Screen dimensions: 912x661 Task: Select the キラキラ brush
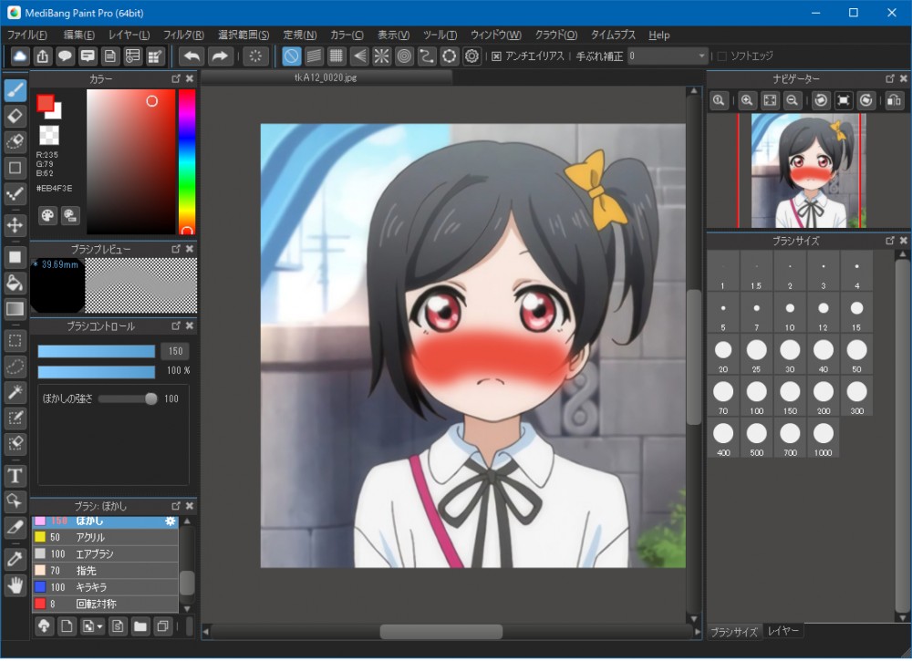(x=105, y=587)
